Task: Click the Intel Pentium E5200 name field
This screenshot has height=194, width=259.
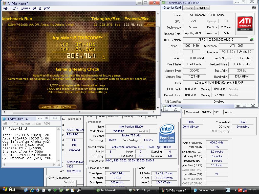Action: (x=131, y=127)
